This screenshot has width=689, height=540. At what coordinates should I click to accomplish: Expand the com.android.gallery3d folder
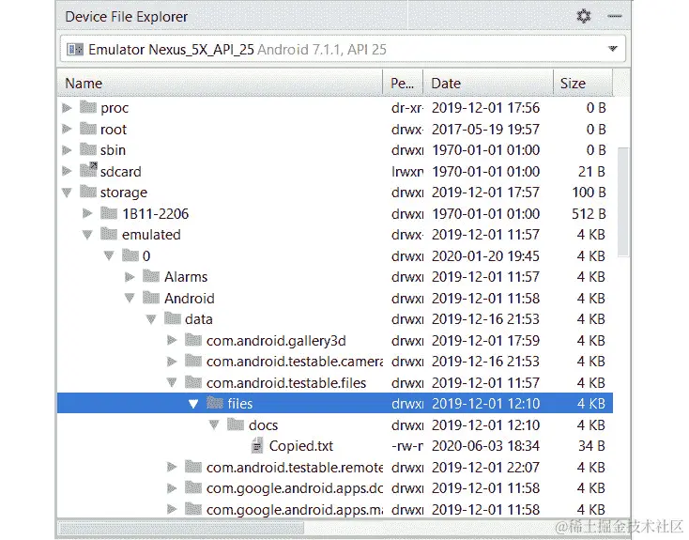(x=172, y=340)
